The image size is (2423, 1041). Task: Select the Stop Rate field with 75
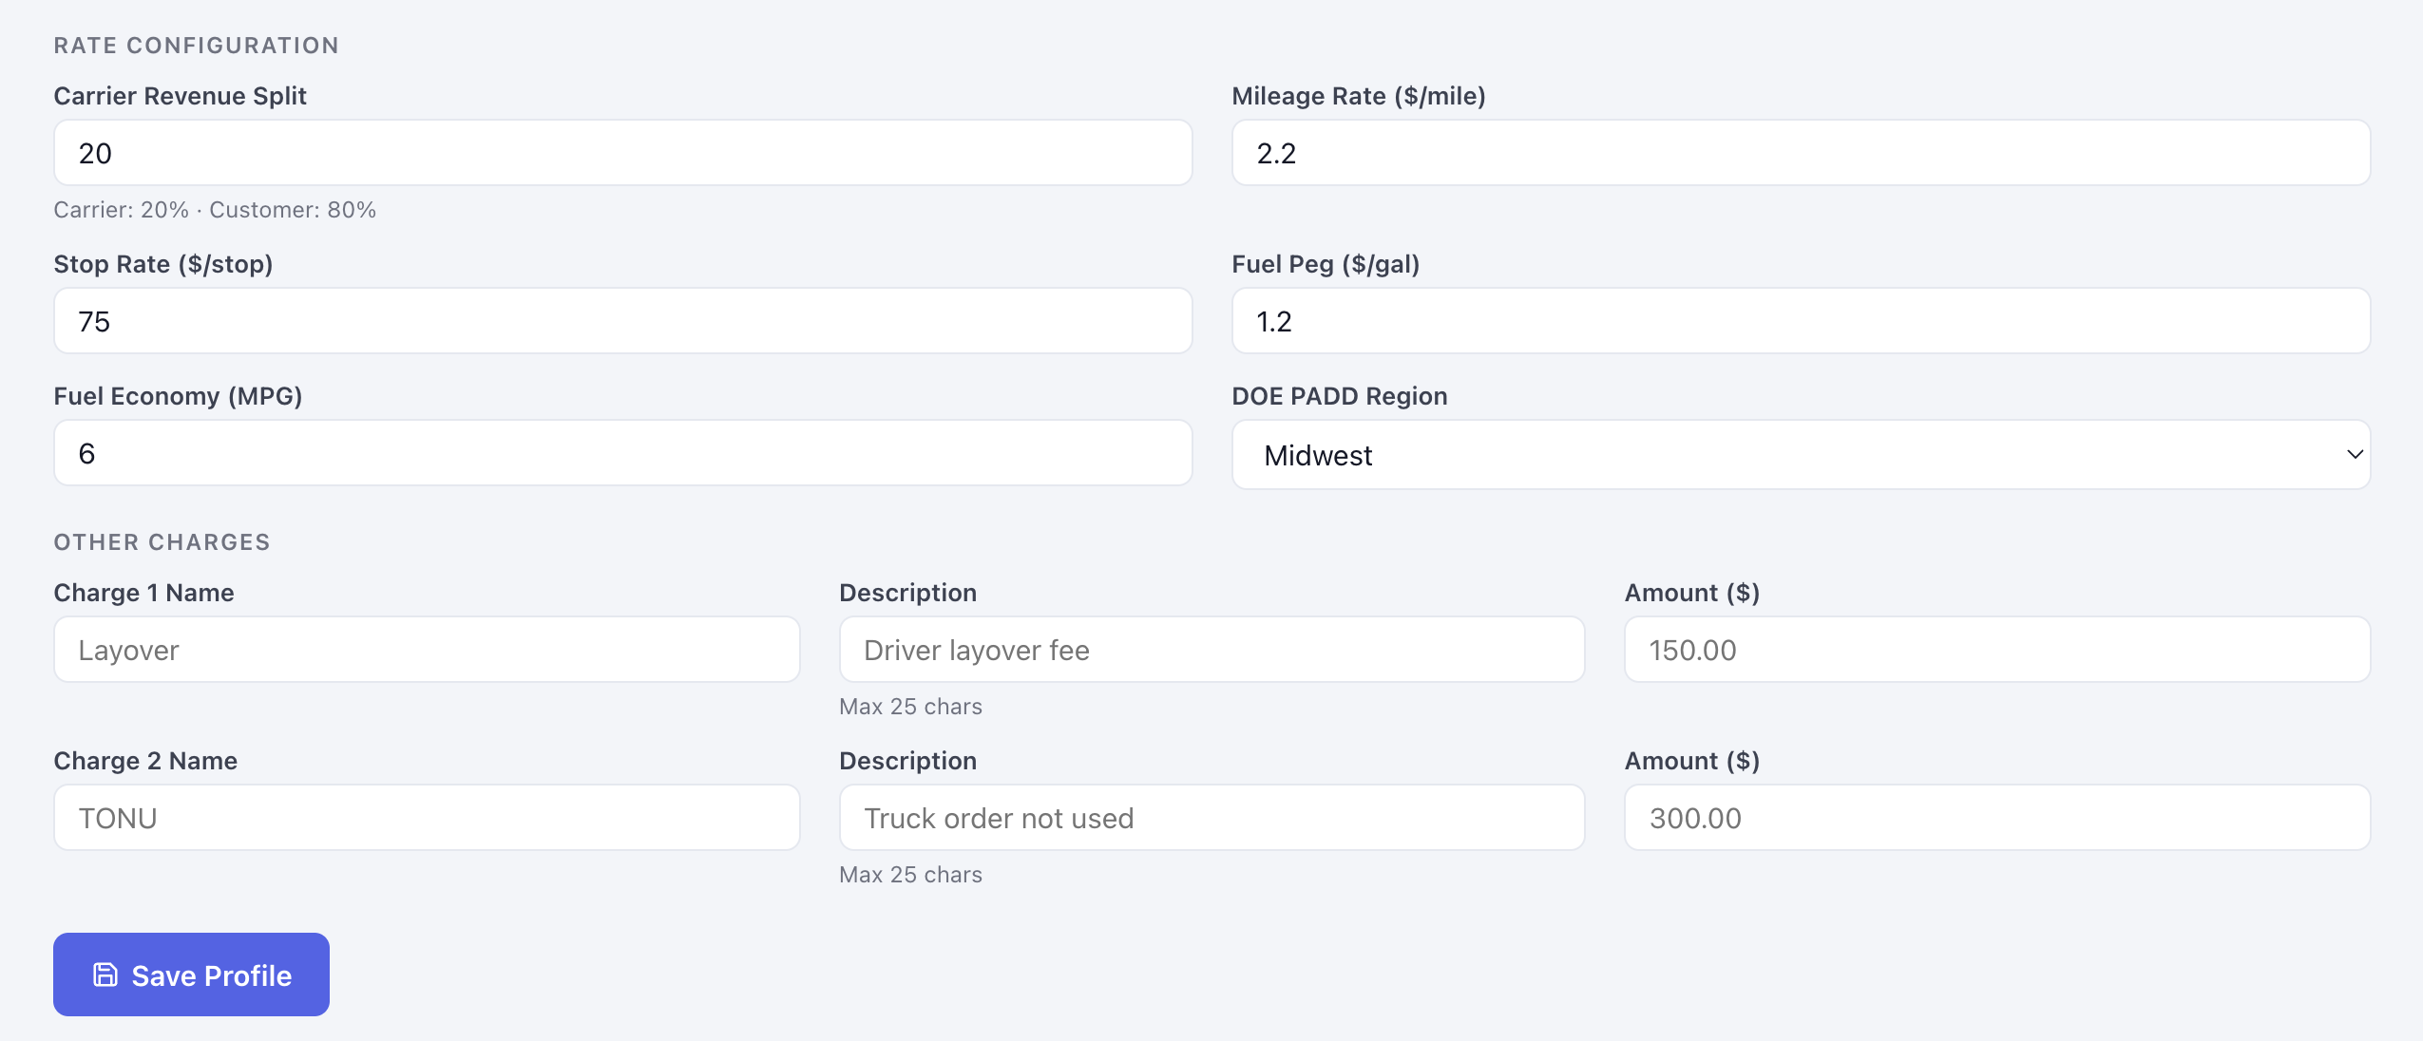coord(622,321)
